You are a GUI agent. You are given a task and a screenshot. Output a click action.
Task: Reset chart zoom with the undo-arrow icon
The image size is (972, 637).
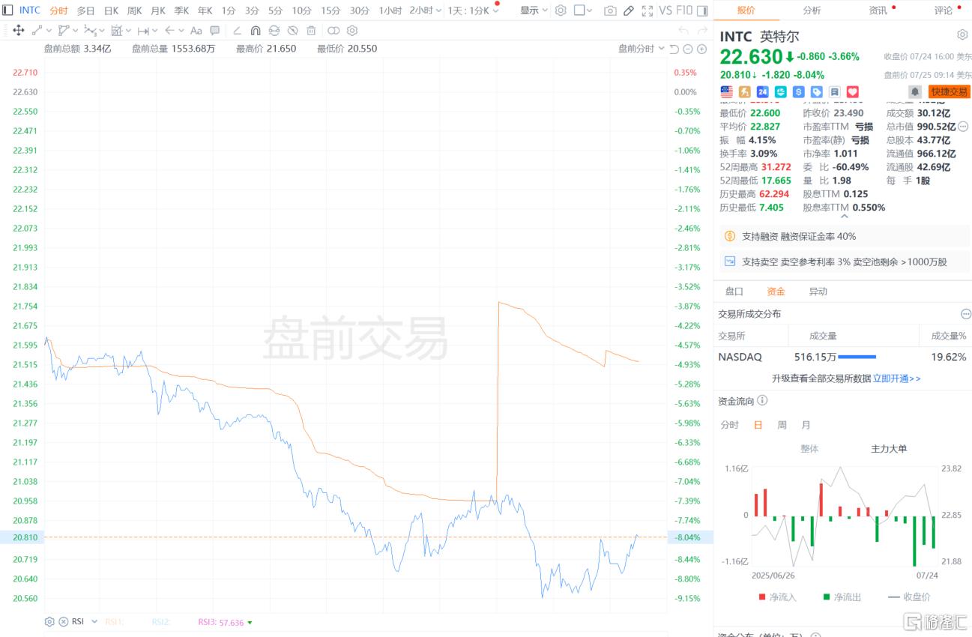click(x=674, y=49)
